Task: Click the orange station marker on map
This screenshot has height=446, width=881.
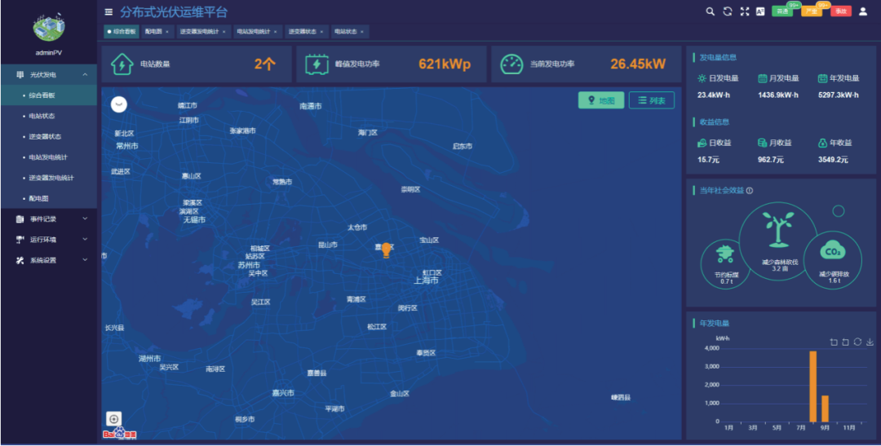Action: point(386,250)
